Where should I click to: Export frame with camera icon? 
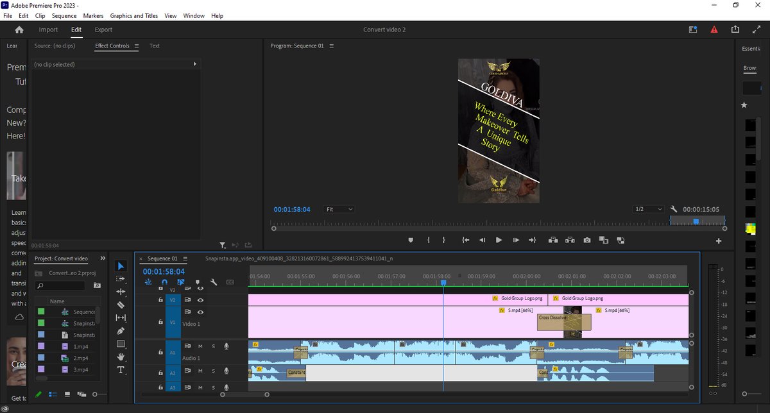587,240
